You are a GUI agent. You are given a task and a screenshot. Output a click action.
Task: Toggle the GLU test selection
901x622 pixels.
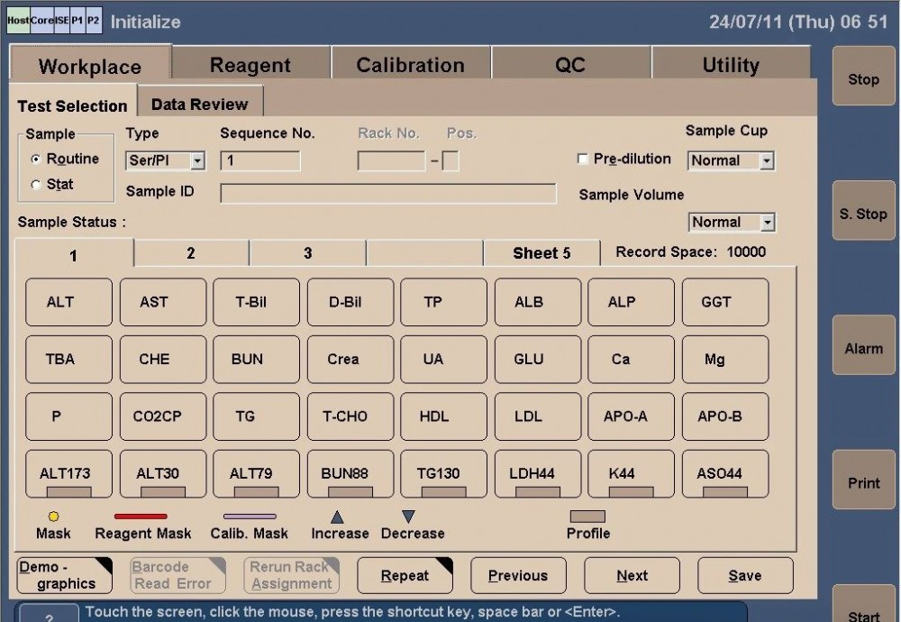pyautogui.click(x=538, y=360)
